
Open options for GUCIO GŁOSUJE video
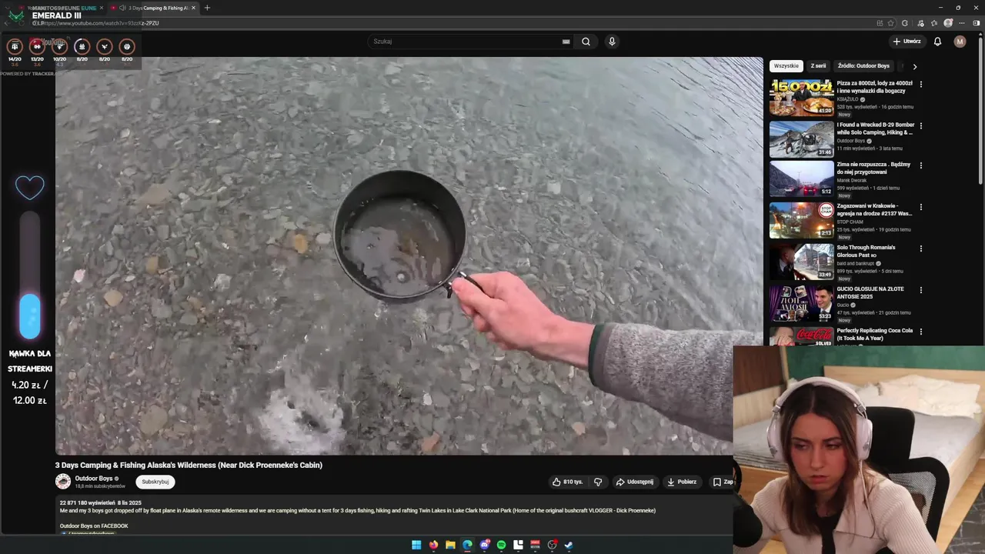tap(921, 290)
